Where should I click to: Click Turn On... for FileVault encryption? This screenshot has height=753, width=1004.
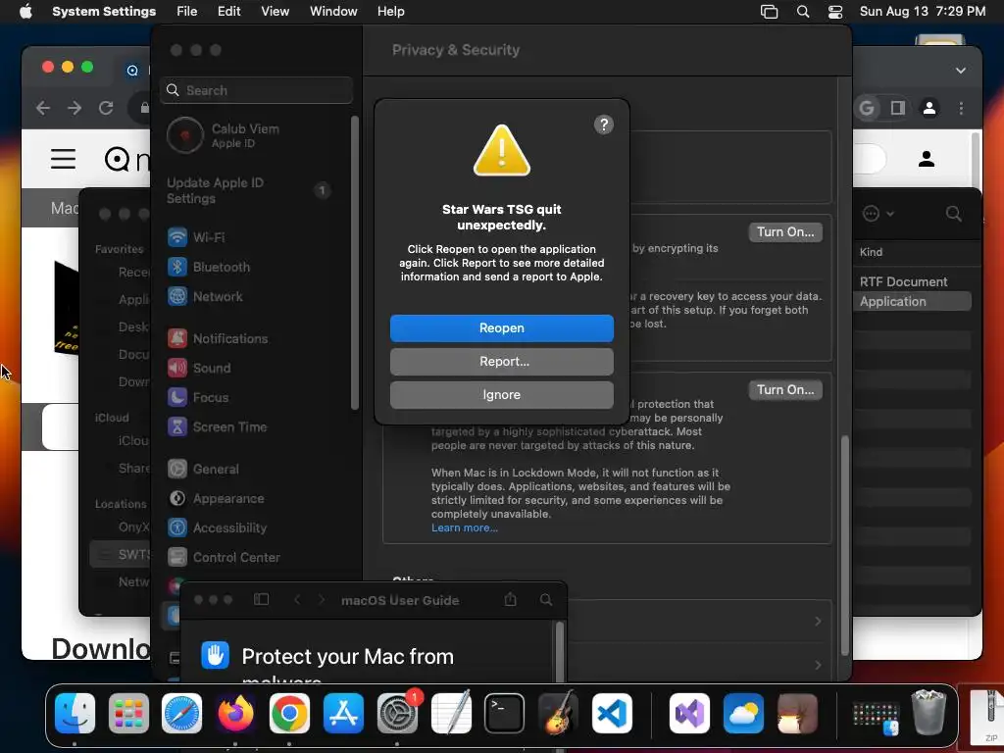click(785, 231)
